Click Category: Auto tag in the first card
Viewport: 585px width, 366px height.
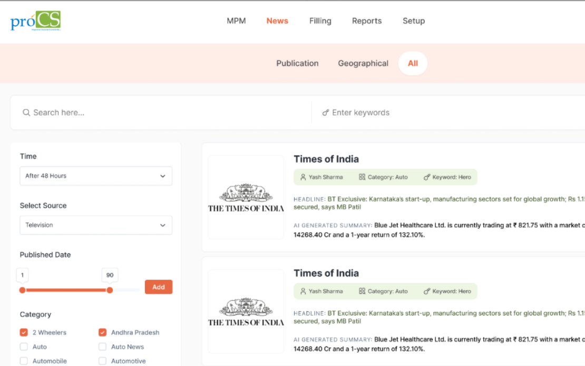(x=388, y=177)
